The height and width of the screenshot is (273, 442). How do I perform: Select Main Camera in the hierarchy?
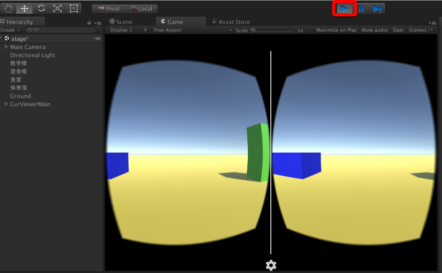(x=28, y=47)
